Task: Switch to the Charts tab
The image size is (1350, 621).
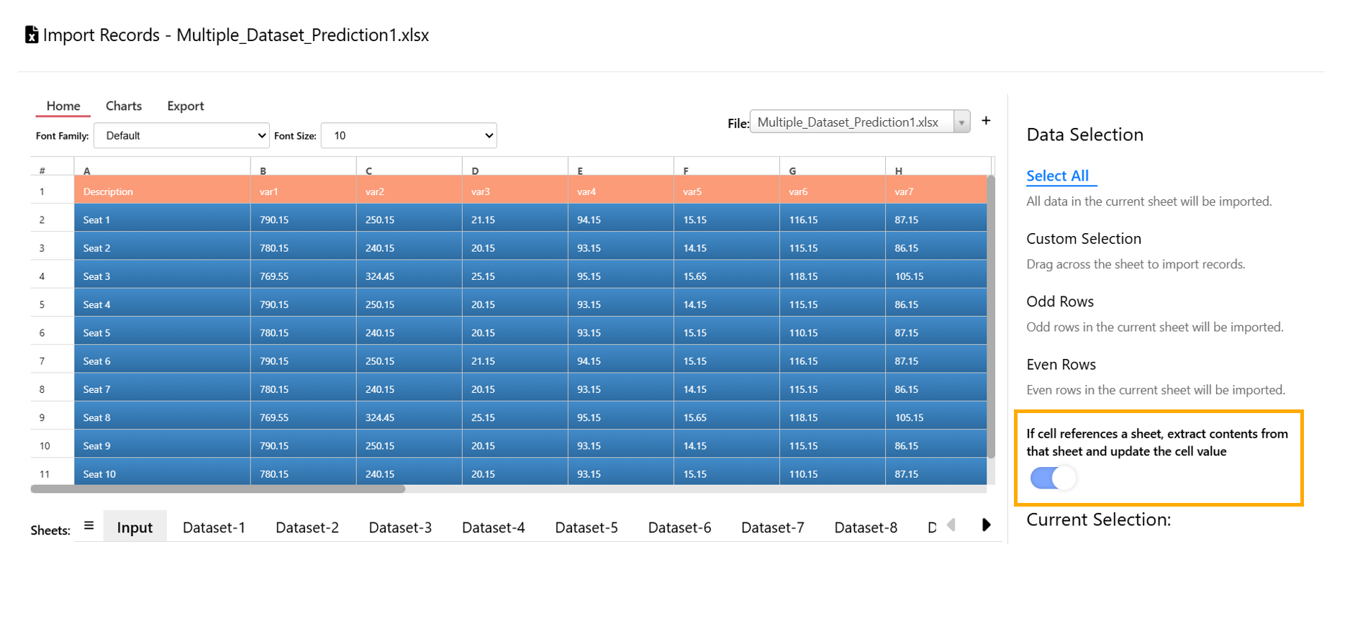Action: click(x=124, y=106)
